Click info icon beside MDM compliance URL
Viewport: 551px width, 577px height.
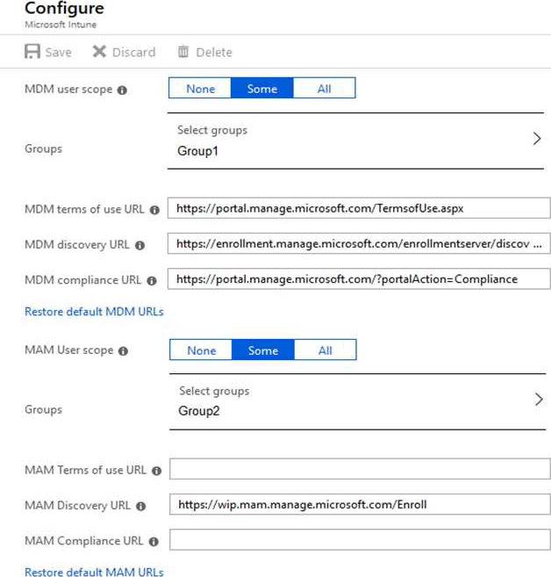152,281
